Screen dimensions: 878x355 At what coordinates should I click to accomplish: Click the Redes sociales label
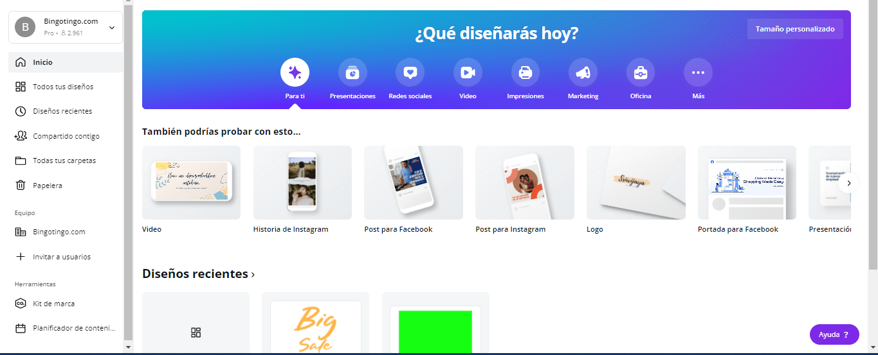[410, 96]
